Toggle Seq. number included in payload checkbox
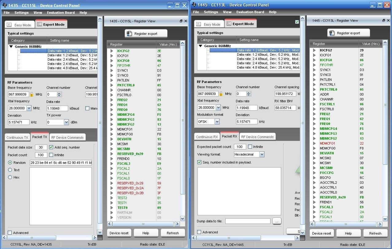The height and width of the screenshot is (249, 392). tap(199, 162)
